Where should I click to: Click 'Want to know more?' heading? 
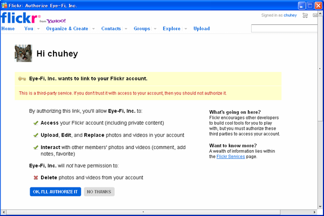pyautogui.click(x=233, y=145)
